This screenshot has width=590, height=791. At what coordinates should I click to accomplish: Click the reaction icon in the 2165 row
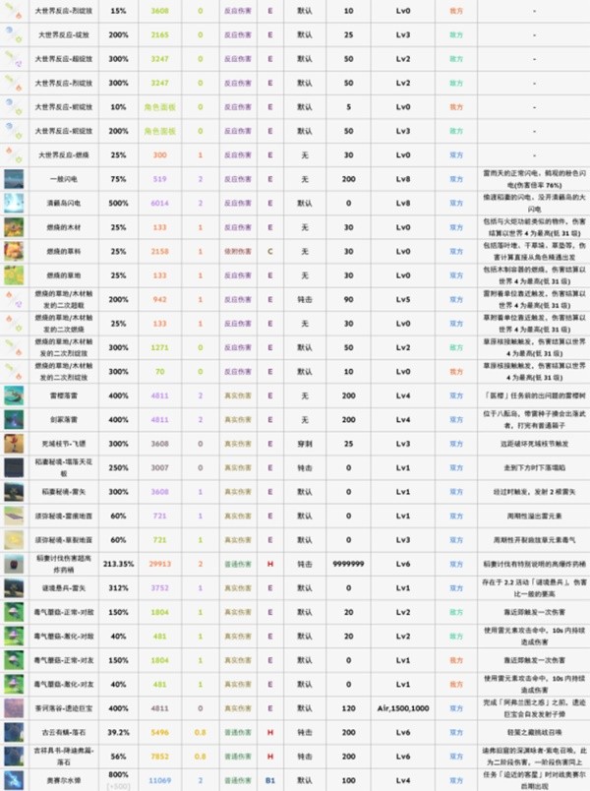(x=14, y=34)
